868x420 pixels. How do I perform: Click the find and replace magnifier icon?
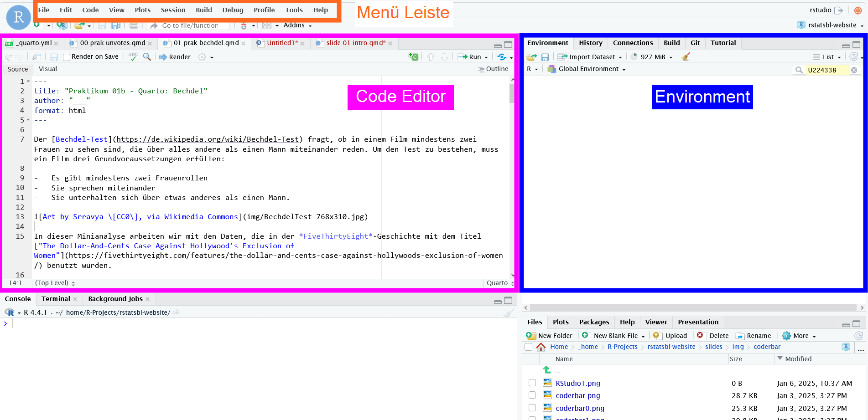[x=147, y=57]
